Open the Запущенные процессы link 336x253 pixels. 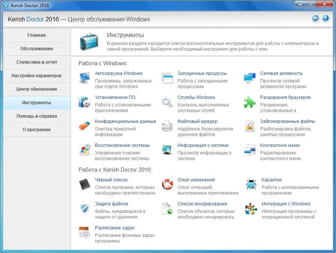202,73
